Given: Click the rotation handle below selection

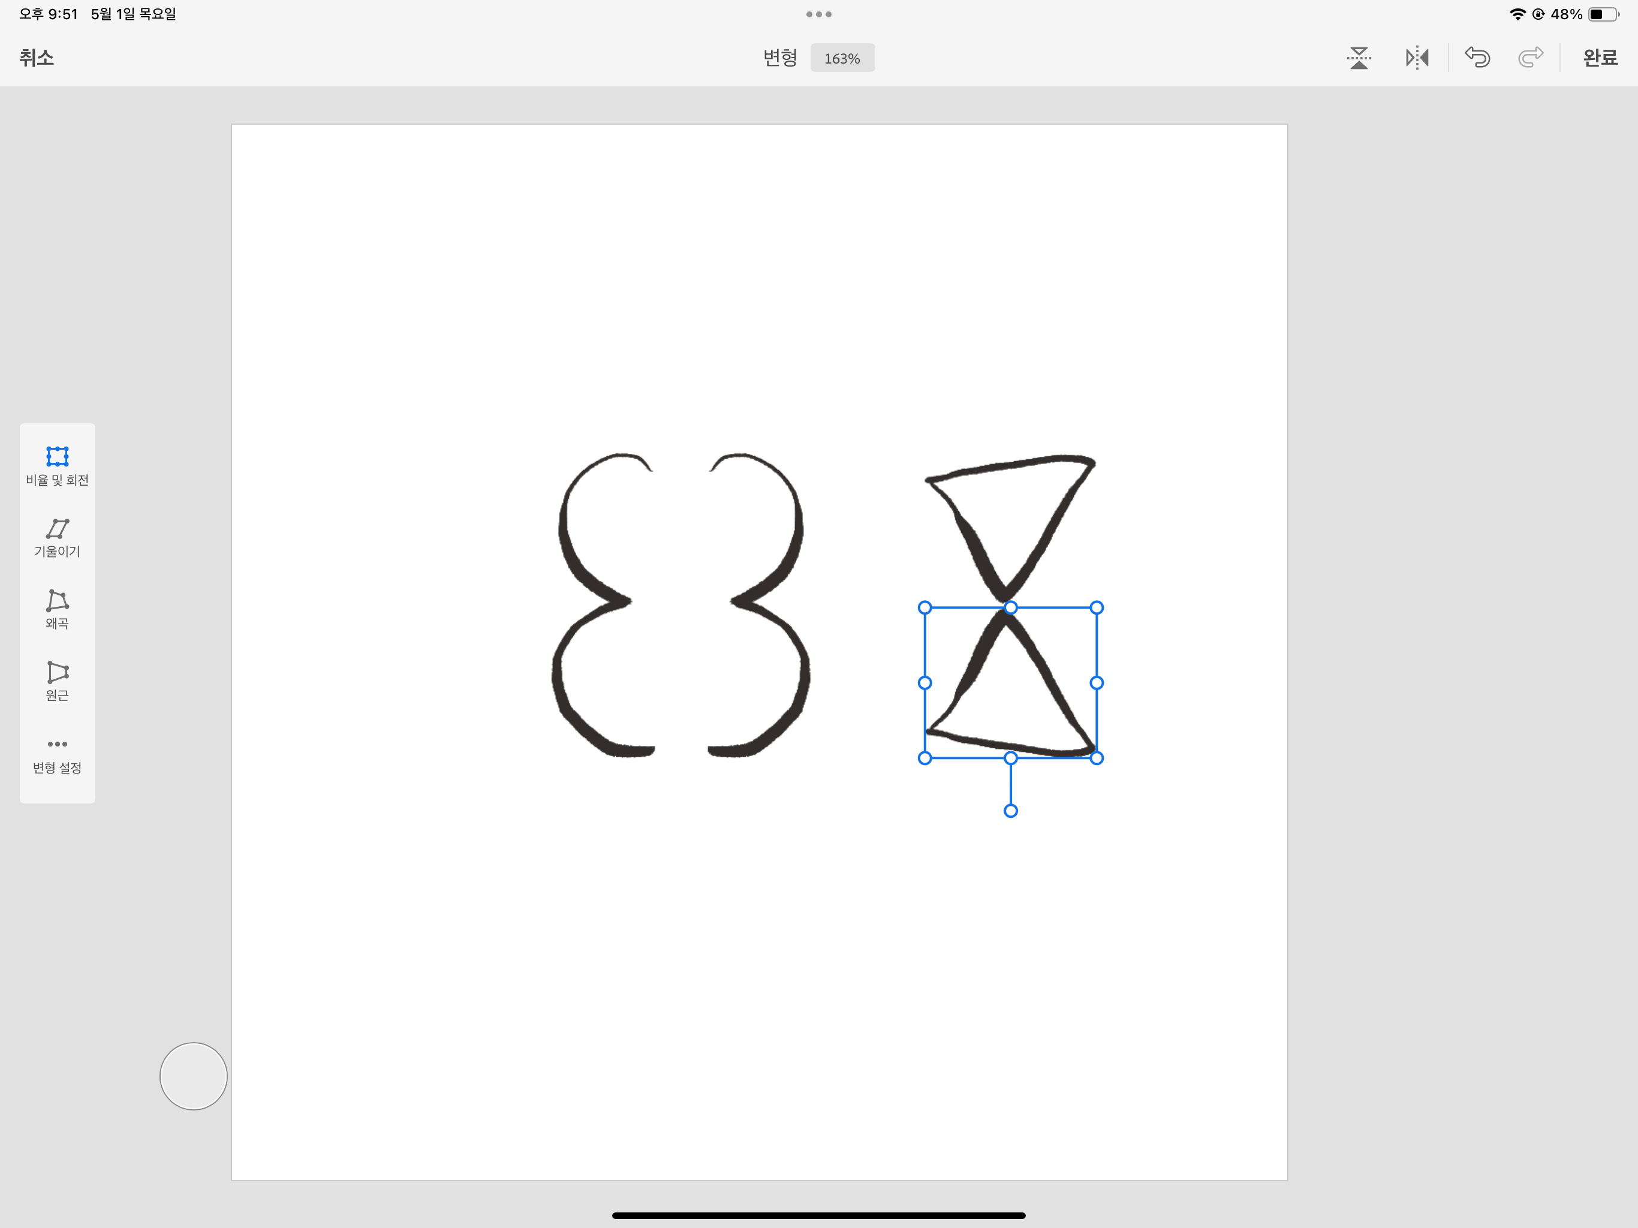Looking at the screenshot, I should tap(1011, 811).
